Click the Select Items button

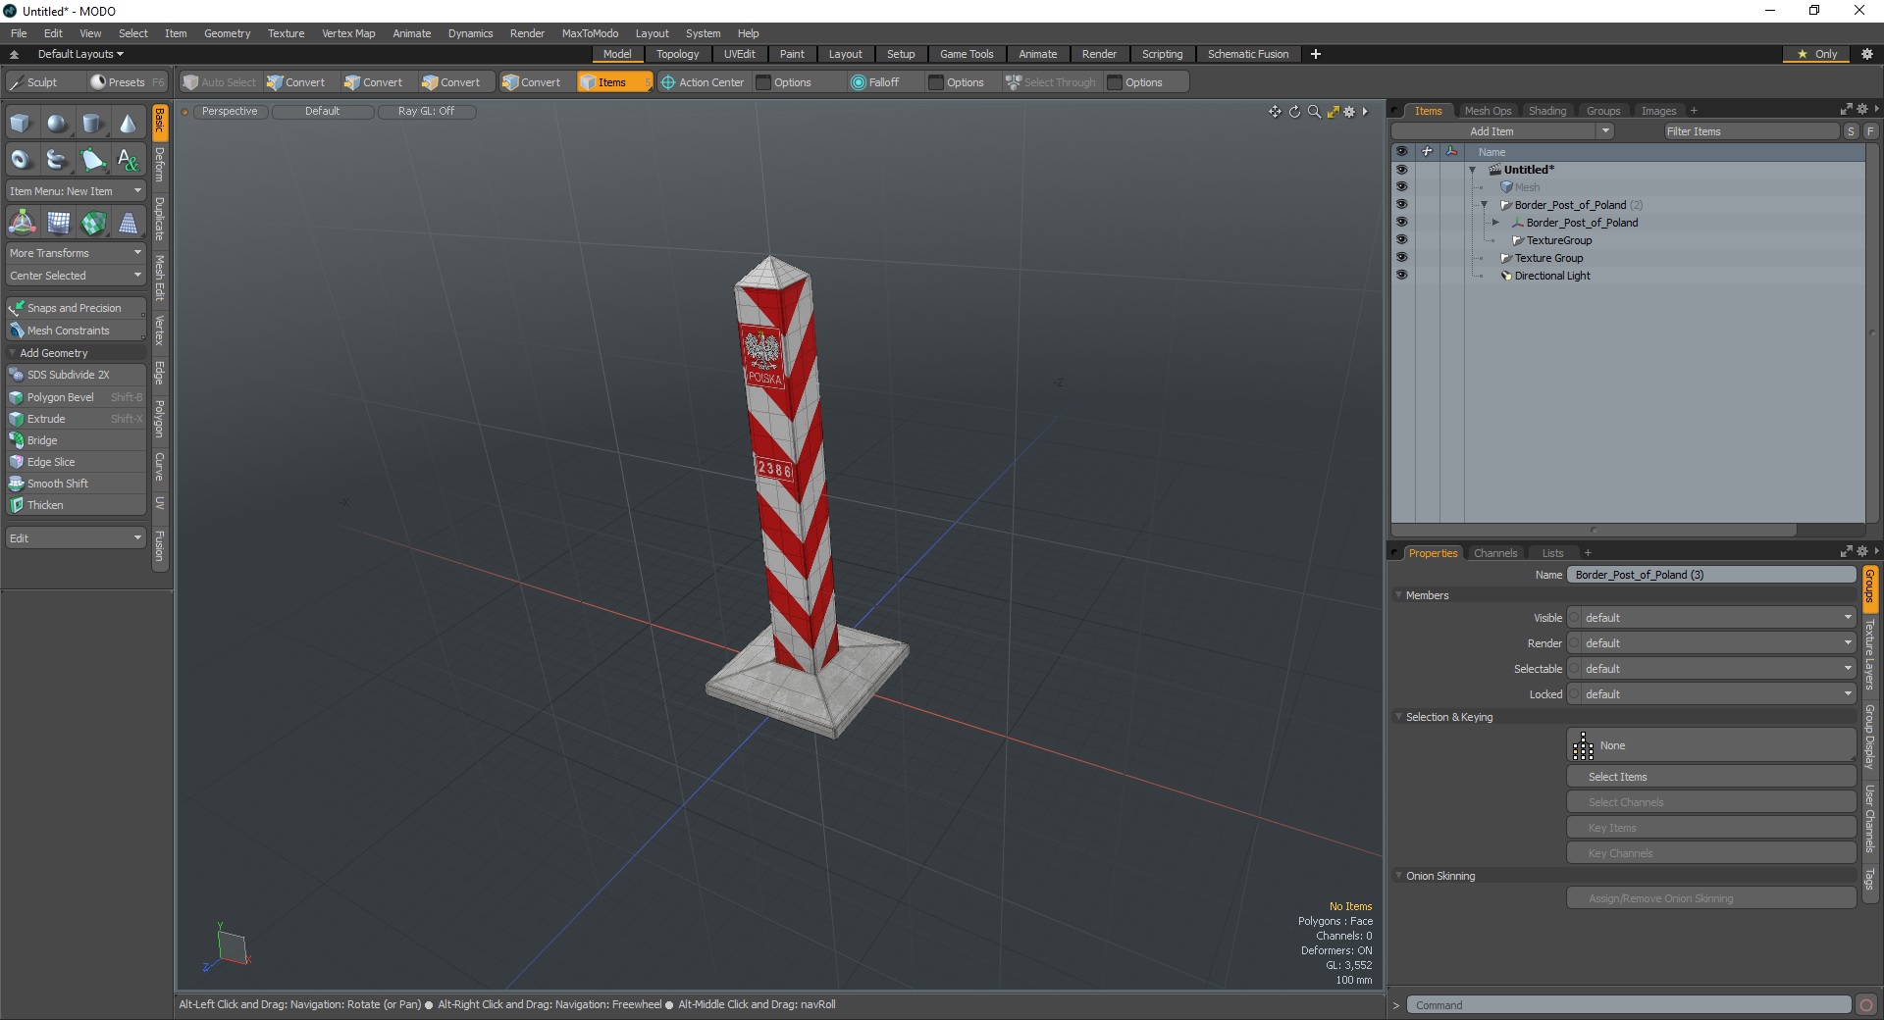(x=1711, y=777)
